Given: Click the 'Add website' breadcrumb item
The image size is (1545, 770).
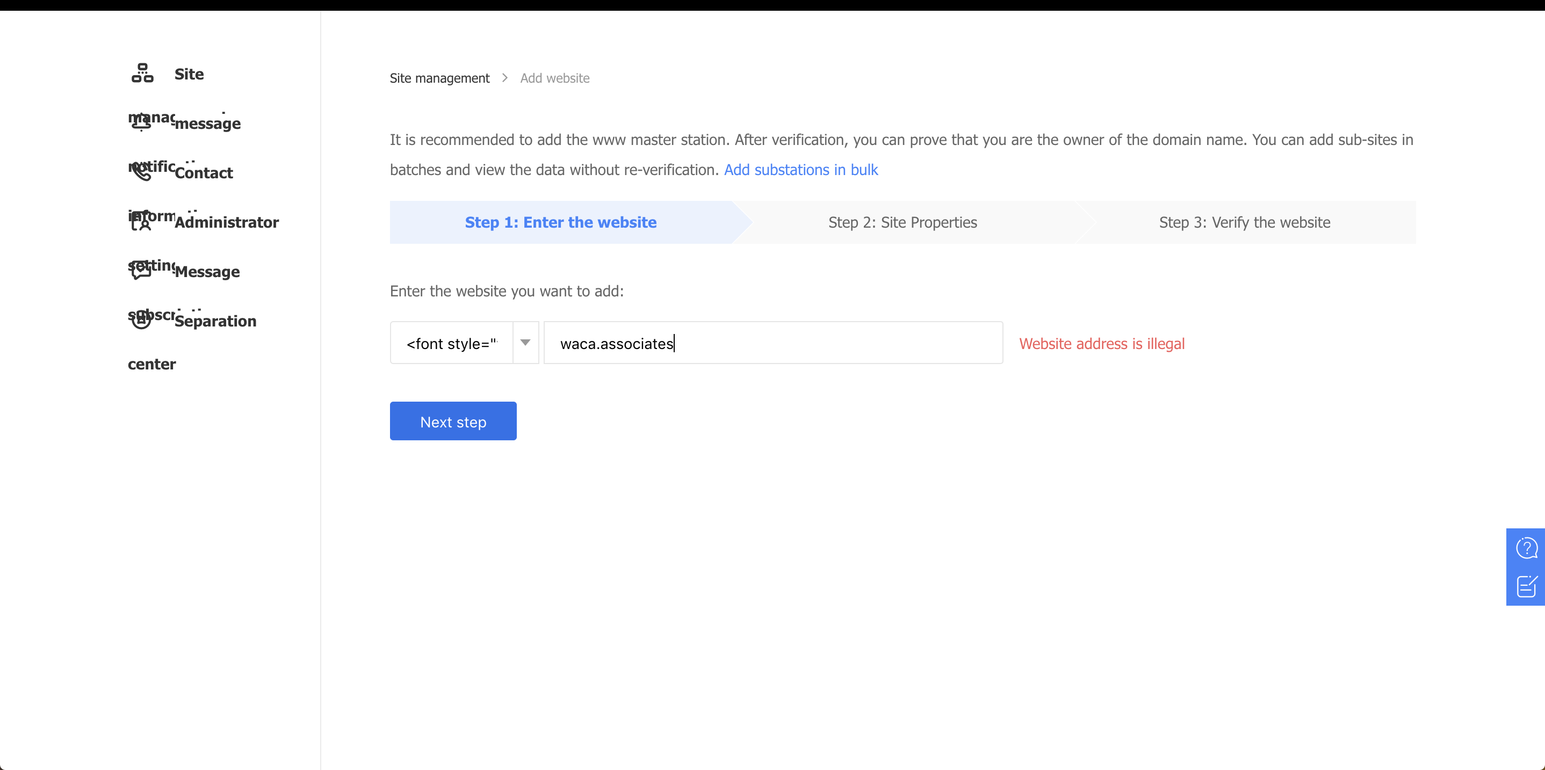Looking at the screenshot, I should point(554,78).
